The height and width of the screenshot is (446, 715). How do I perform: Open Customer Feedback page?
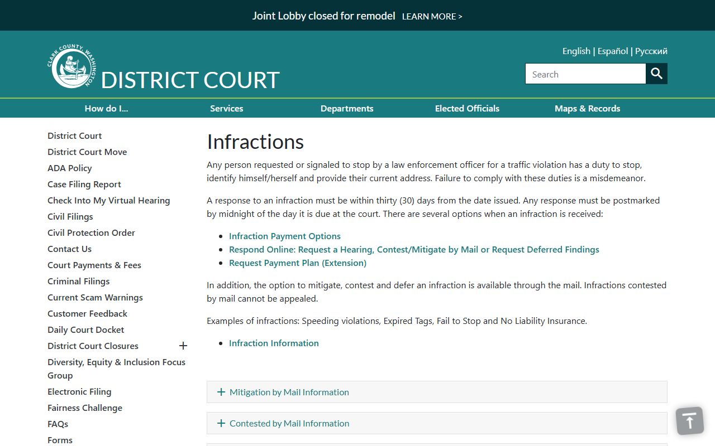coord(88,313)
